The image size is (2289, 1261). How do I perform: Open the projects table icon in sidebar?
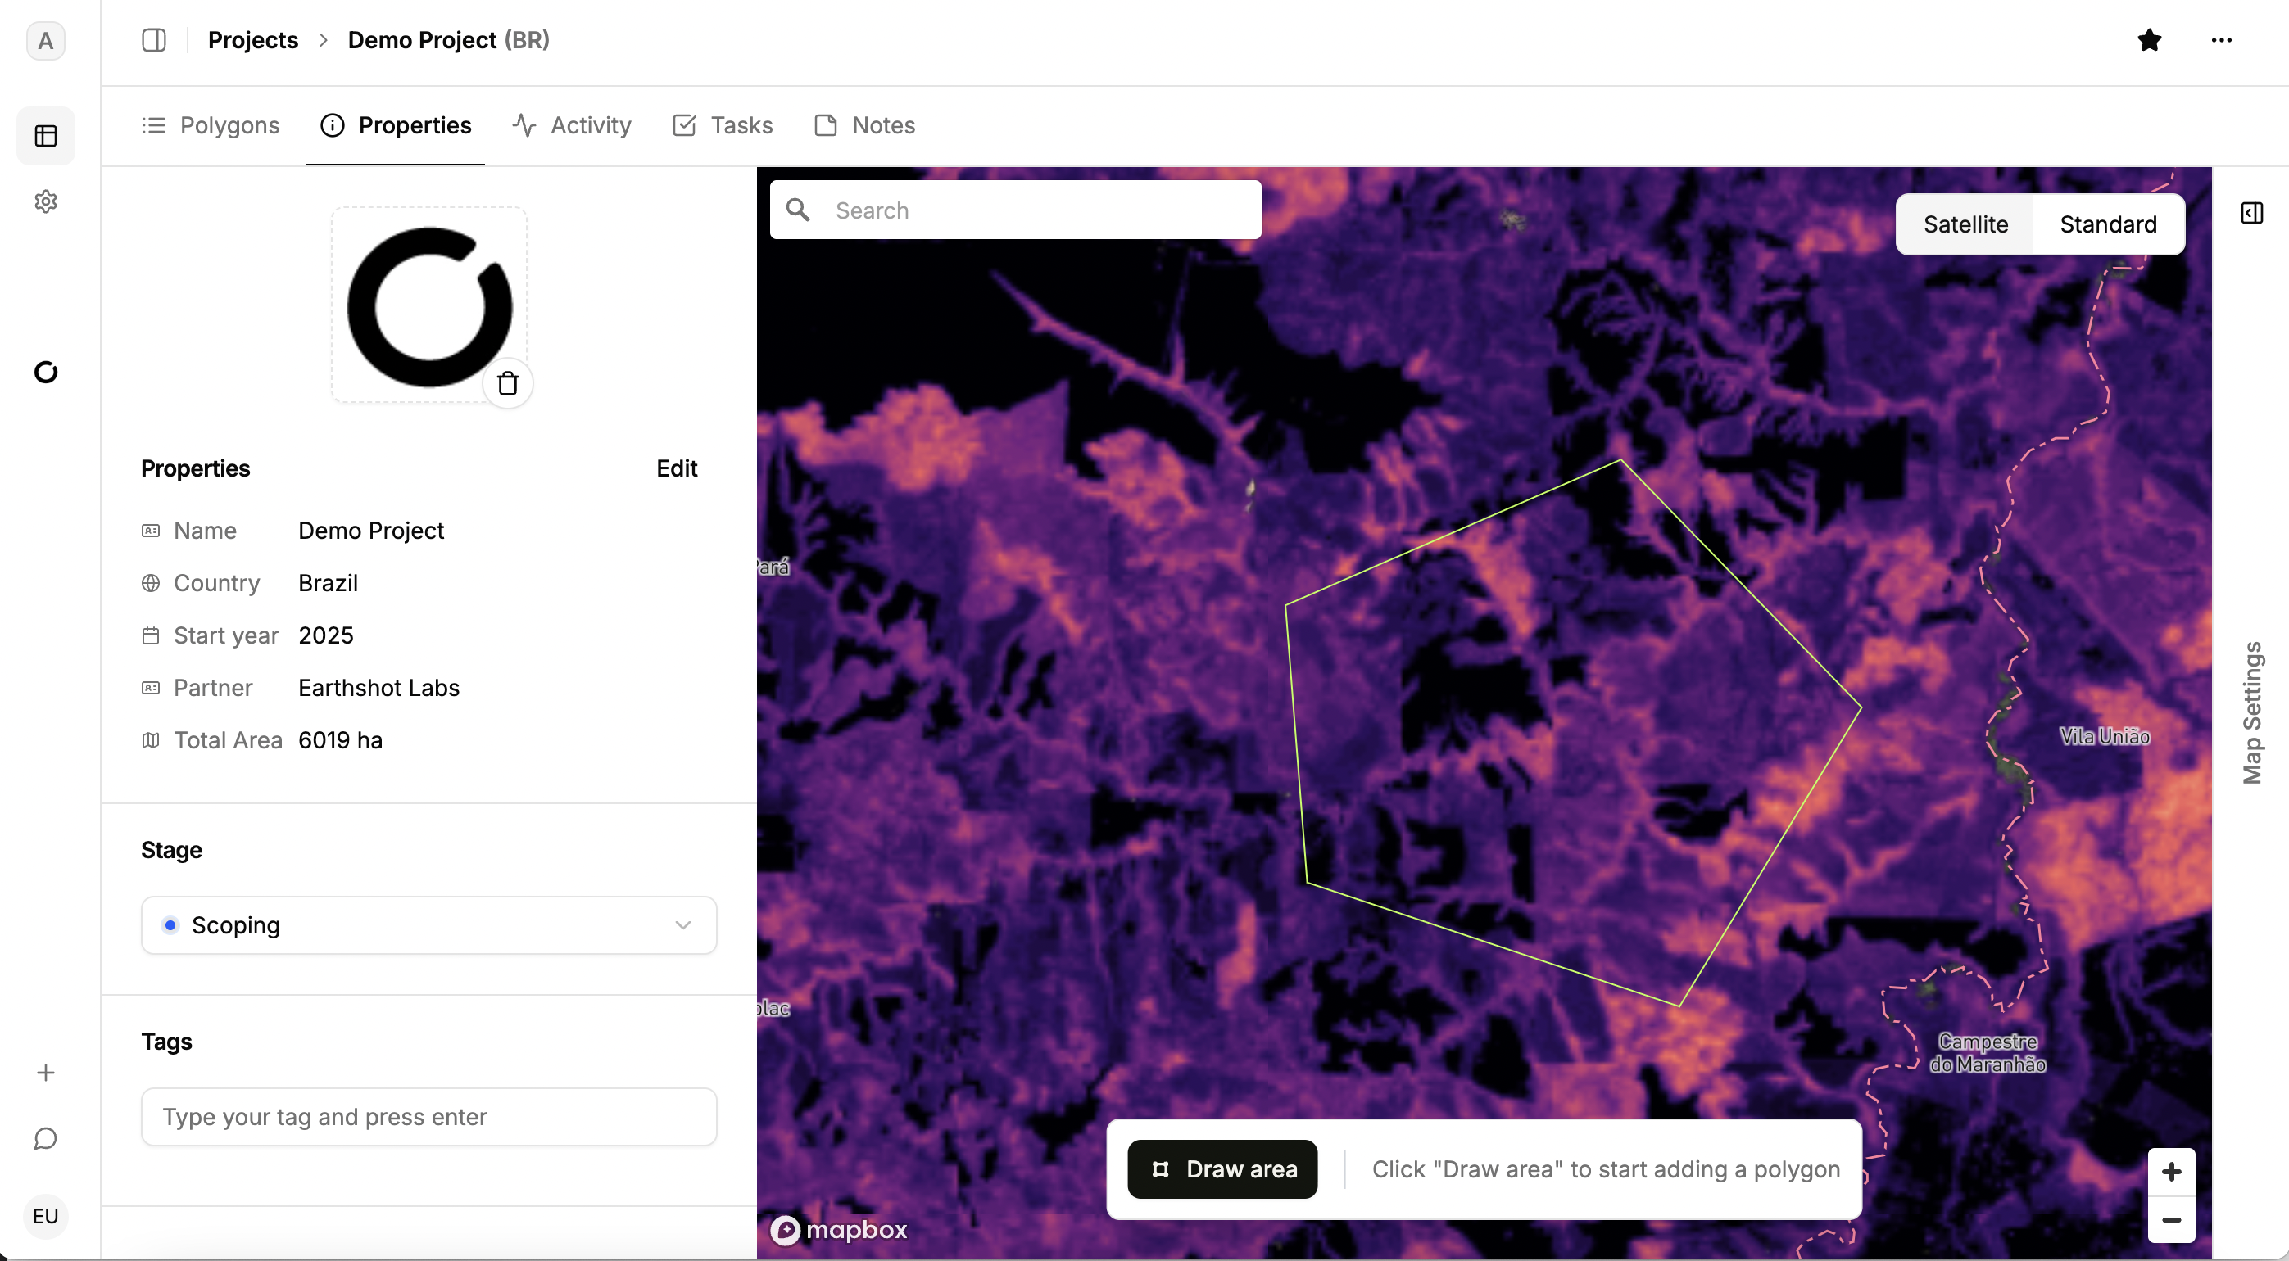(x=45, y=136)
